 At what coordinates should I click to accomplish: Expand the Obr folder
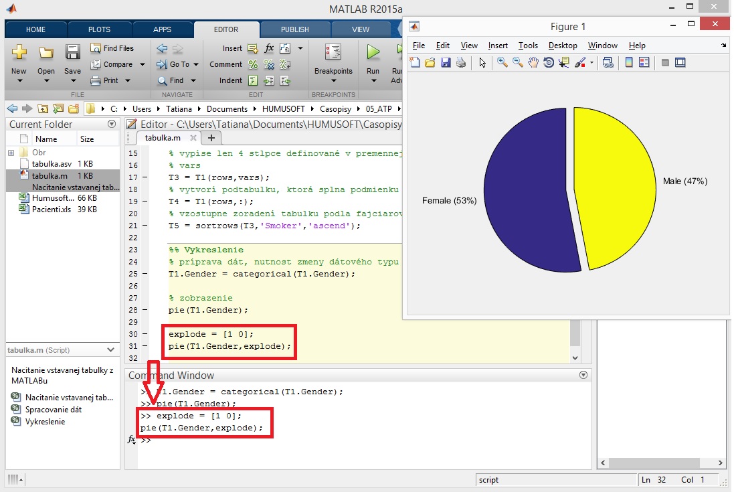11,153
